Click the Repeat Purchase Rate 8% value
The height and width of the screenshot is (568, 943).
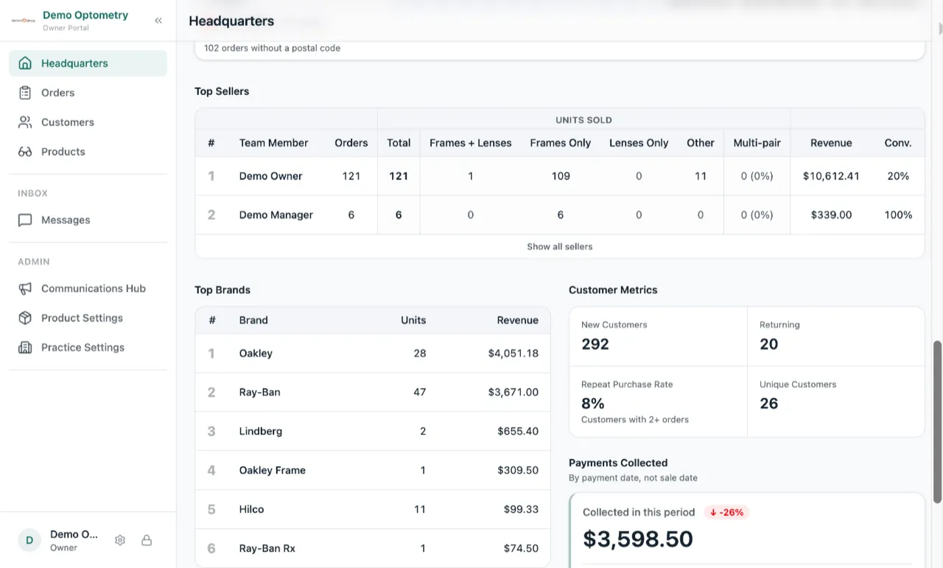click(593, 404)
